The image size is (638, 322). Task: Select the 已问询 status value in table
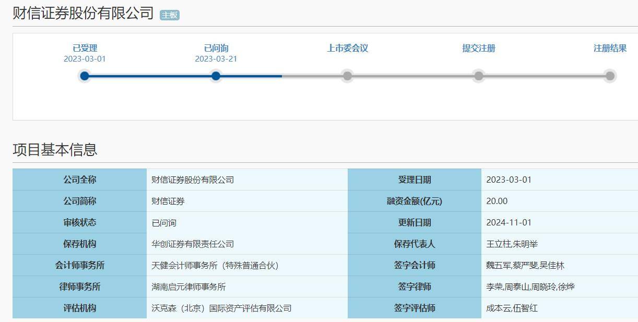coord(164,222)
